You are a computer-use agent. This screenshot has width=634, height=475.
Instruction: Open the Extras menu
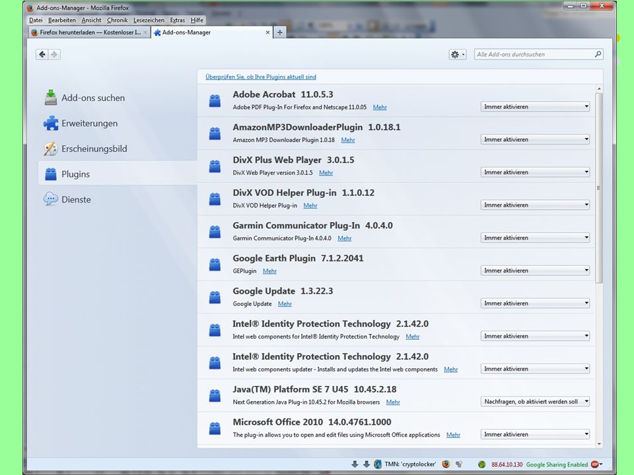pos(178,20)
